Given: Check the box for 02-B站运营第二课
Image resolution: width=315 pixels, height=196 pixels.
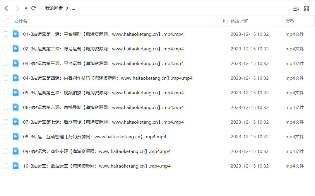Looking at the screenshot, I should click(6, 49).
